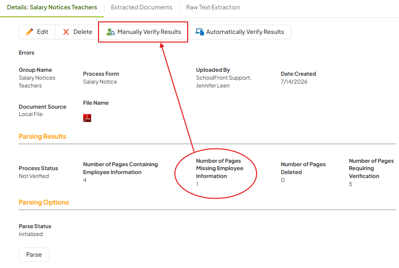Viewport: 399px width, 268px height.
Task: Select the Errors label
Action: click(27, 53)
